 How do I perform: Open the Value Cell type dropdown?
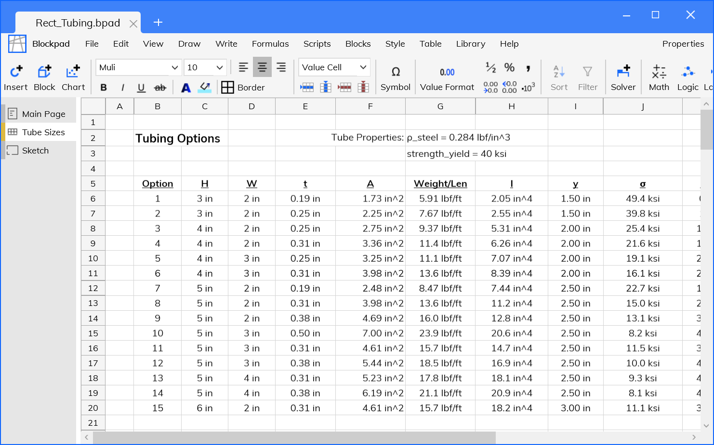click(x=334, y=67)
